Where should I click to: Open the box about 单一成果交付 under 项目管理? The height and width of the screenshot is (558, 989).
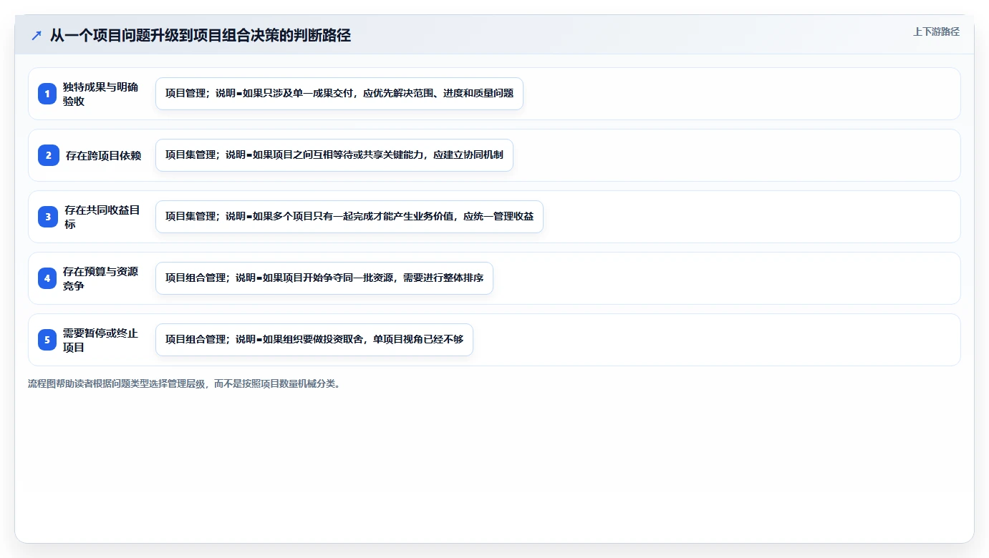(x=339, y=94)
